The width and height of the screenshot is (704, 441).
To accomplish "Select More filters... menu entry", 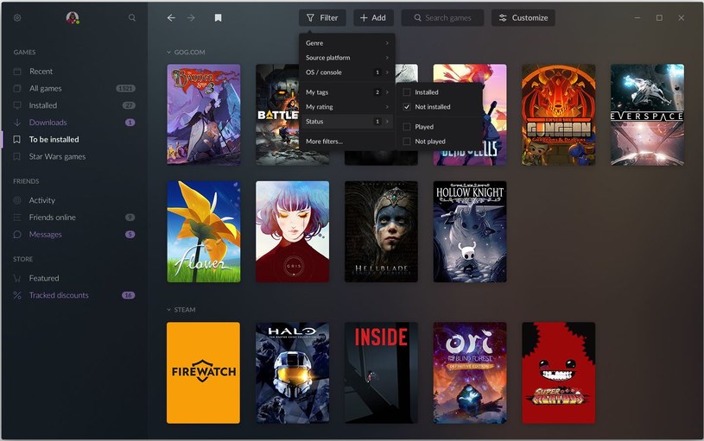I will coord(324,142).
